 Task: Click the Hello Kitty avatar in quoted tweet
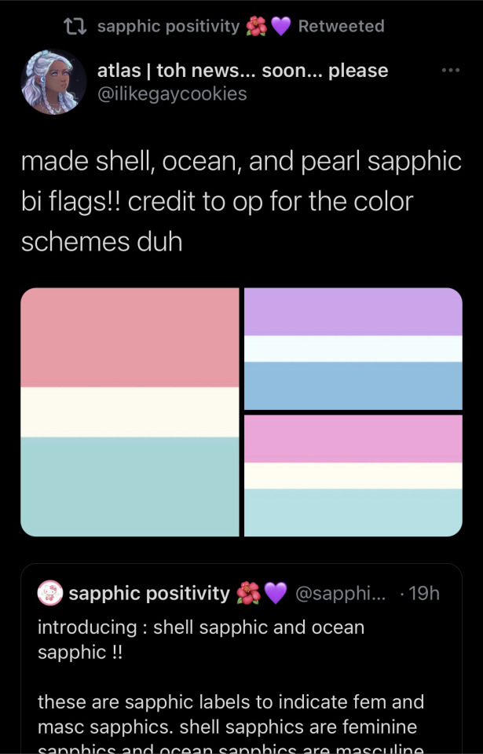click(x=49, y=593)
